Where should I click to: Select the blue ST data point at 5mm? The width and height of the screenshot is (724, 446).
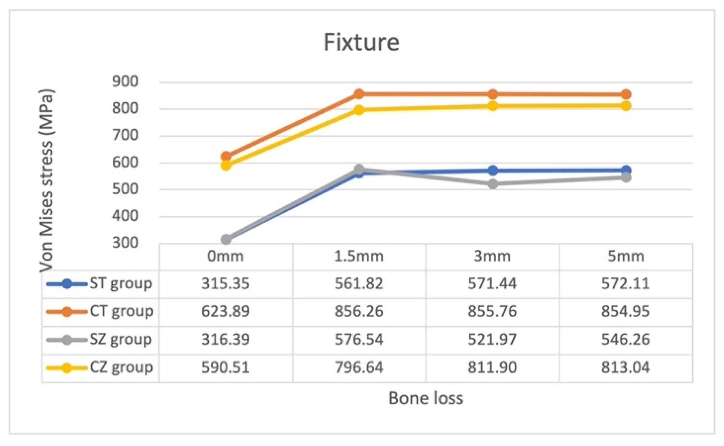point(626,170)
